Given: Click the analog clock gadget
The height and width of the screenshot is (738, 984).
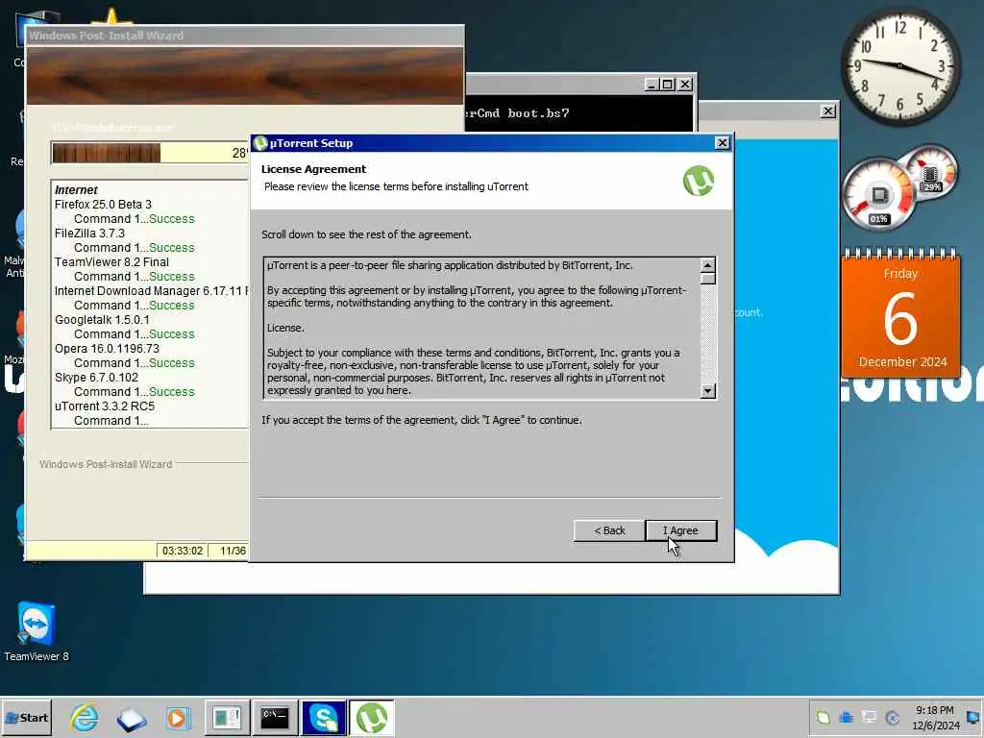Looking at the screenshot, I should (899, 66).
